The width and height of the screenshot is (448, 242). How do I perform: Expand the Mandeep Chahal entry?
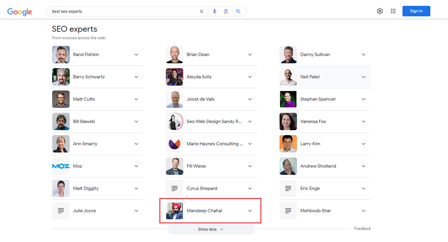pyautogui.click(x=250, y=211)
